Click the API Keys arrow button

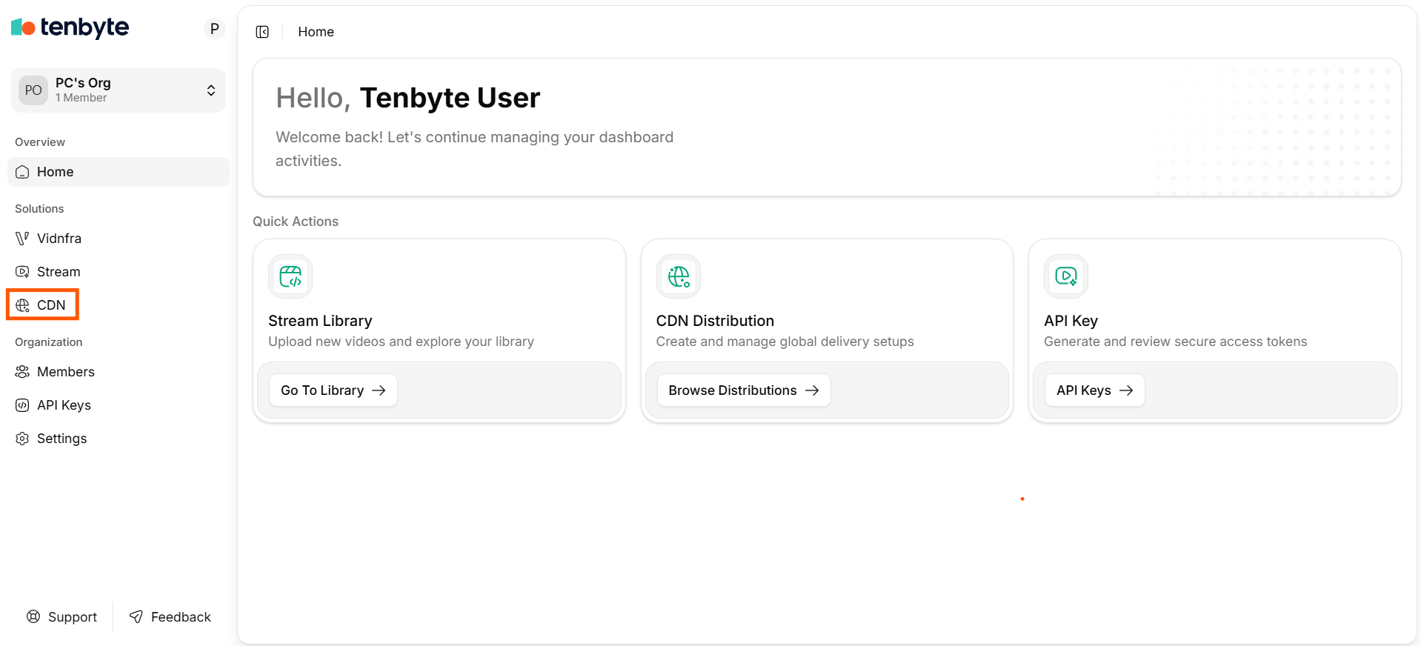1095,390
